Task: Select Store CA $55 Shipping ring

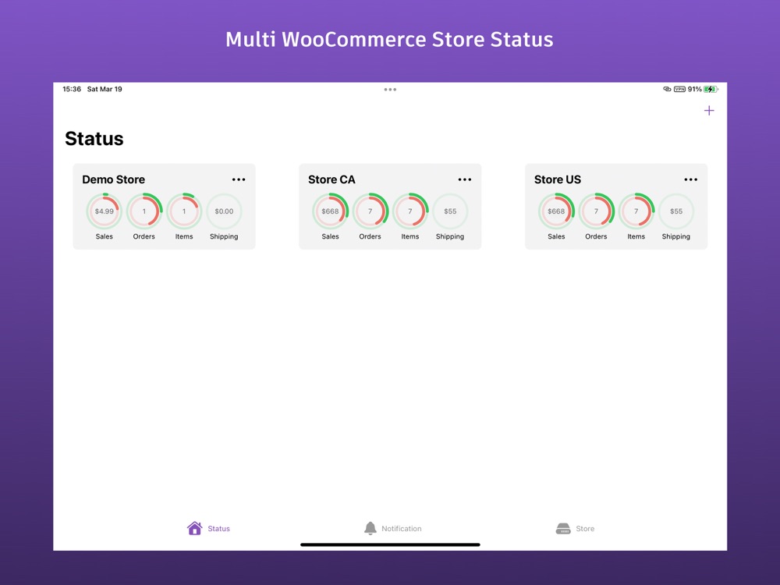Action: tap(450, 211)
